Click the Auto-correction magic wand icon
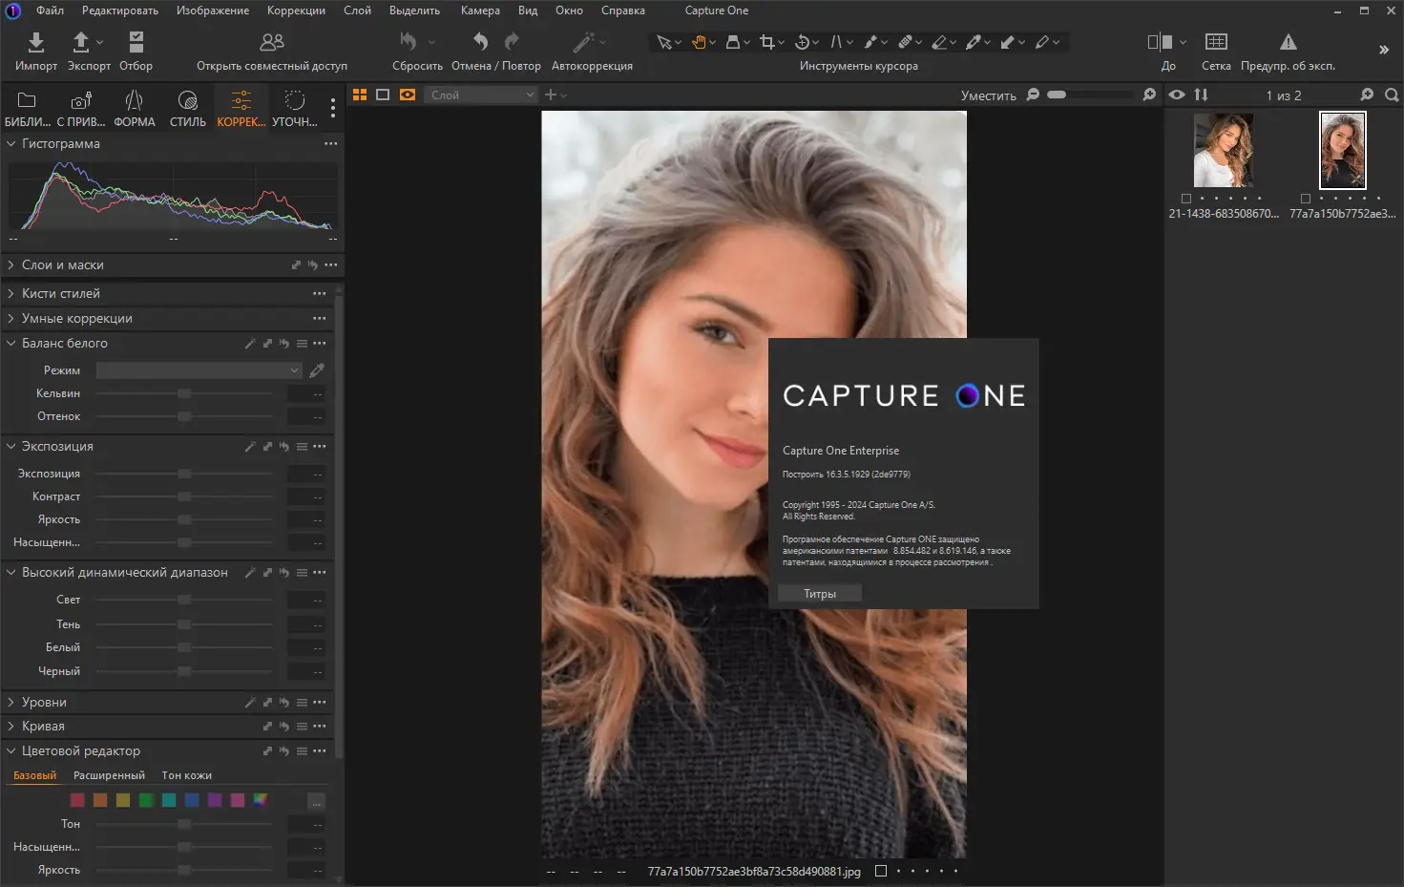1404x887 pixels. 583,42
